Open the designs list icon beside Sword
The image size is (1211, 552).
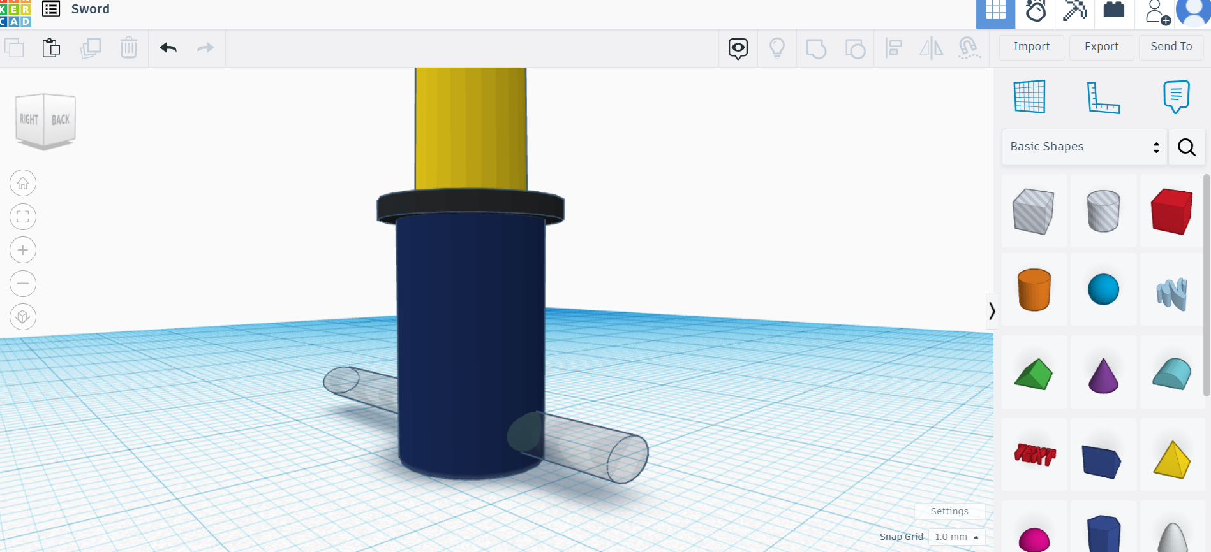click(51, 9)
